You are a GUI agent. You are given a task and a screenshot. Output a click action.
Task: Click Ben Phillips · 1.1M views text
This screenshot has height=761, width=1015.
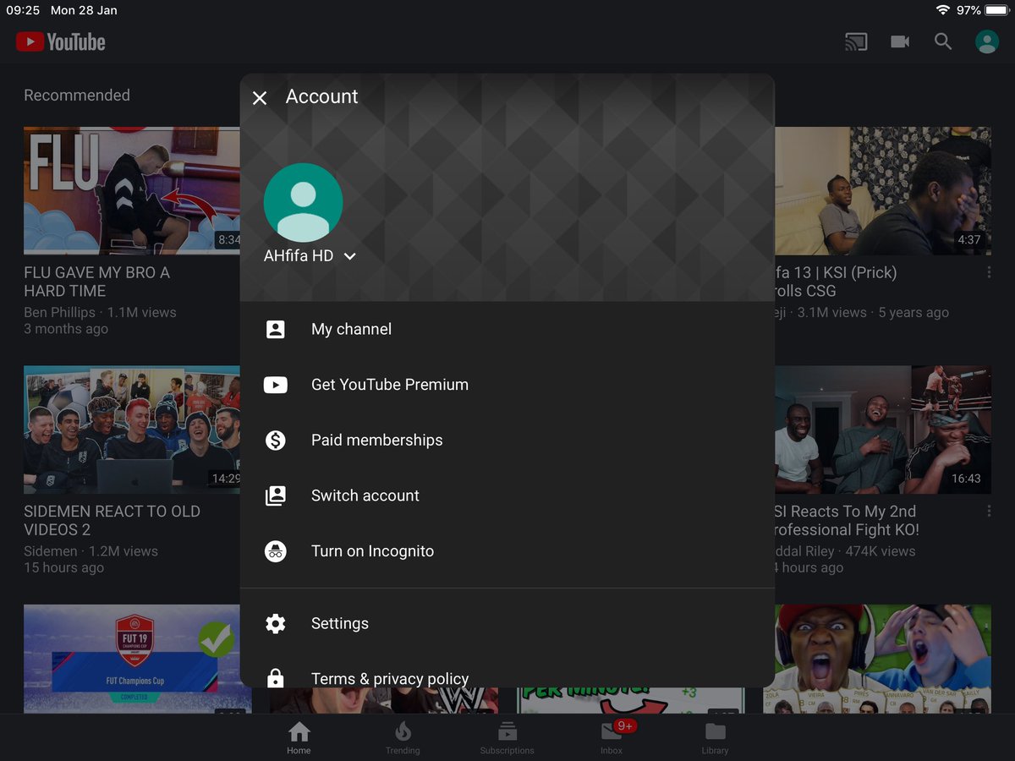point(100,312)
